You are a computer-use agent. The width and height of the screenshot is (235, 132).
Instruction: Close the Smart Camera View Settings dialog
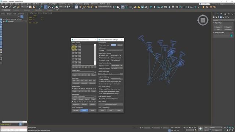pos(122,40)
